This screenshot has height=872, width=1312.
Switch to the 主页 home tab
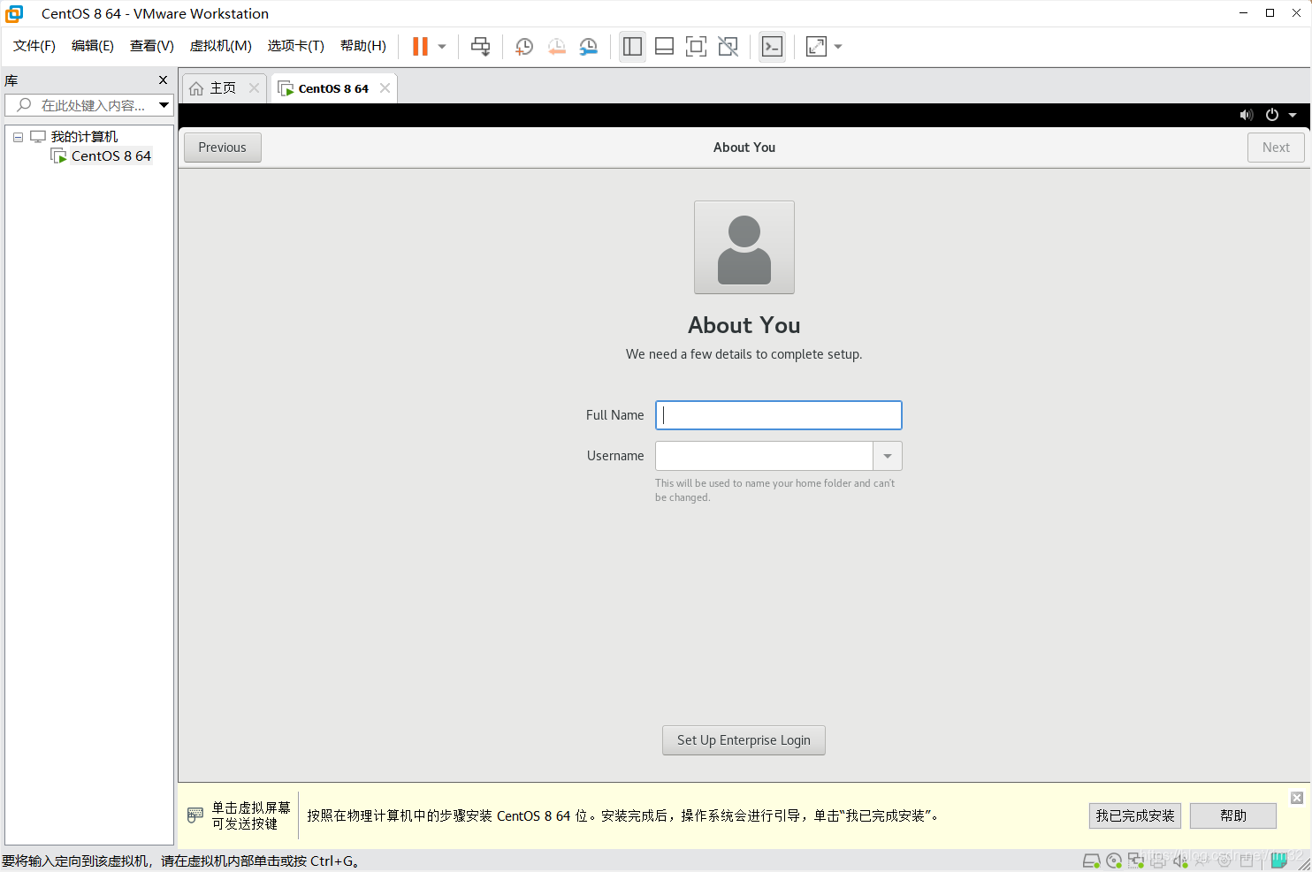tap(222, 88)
